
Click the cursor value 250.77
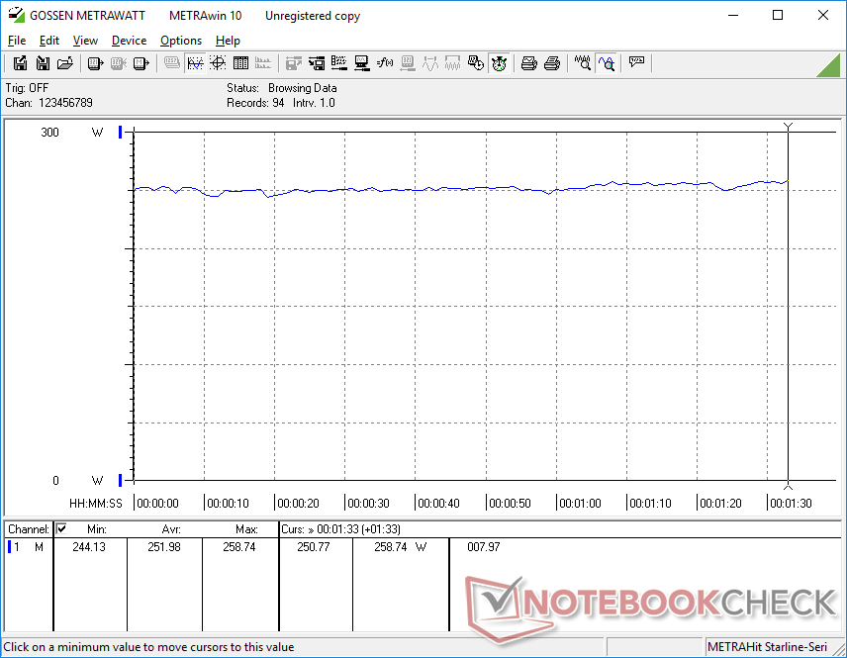[314, 547]
